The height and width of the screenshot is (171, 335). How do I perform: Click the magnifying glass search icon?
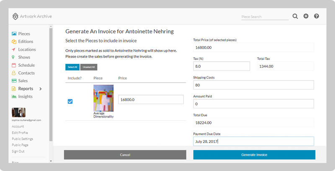(x=295, y=16)
